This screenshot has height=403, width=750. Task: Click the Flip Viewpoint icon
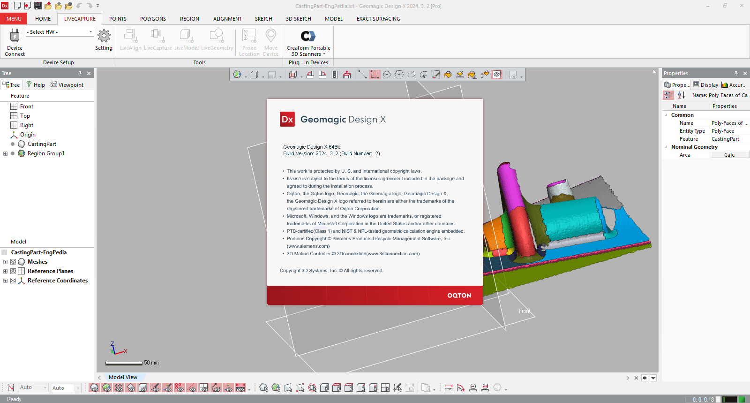point(334,75)
